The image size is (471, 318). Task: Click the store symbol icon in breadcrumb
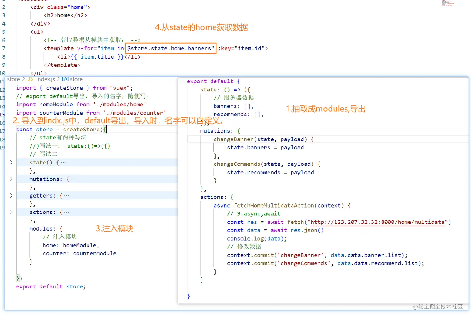tap(65, 79)
